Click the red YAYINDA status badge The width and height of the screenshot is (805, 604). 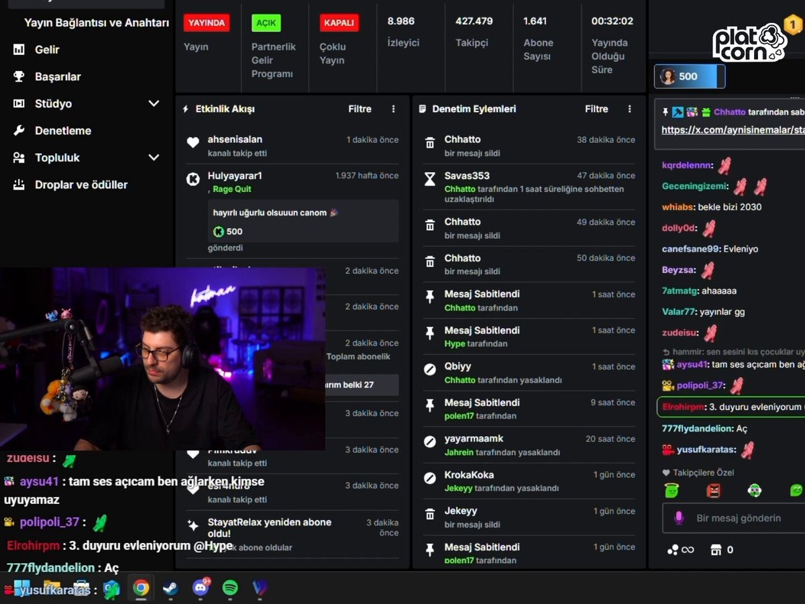207,23
